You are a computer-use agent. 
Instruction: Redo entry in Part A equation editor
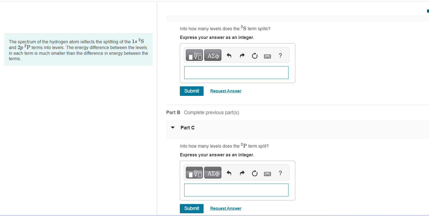point(242,56)
